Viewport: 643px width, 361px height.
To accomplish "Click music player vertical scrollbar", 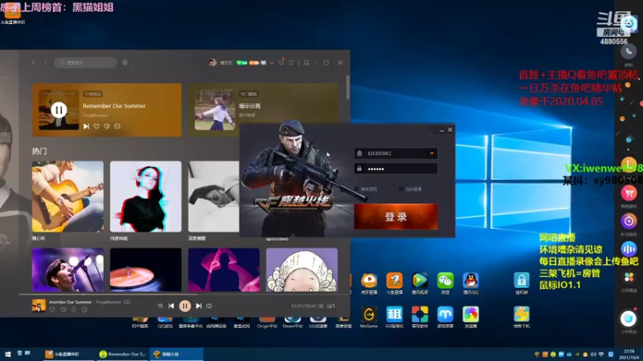I will tap(348, 87).
